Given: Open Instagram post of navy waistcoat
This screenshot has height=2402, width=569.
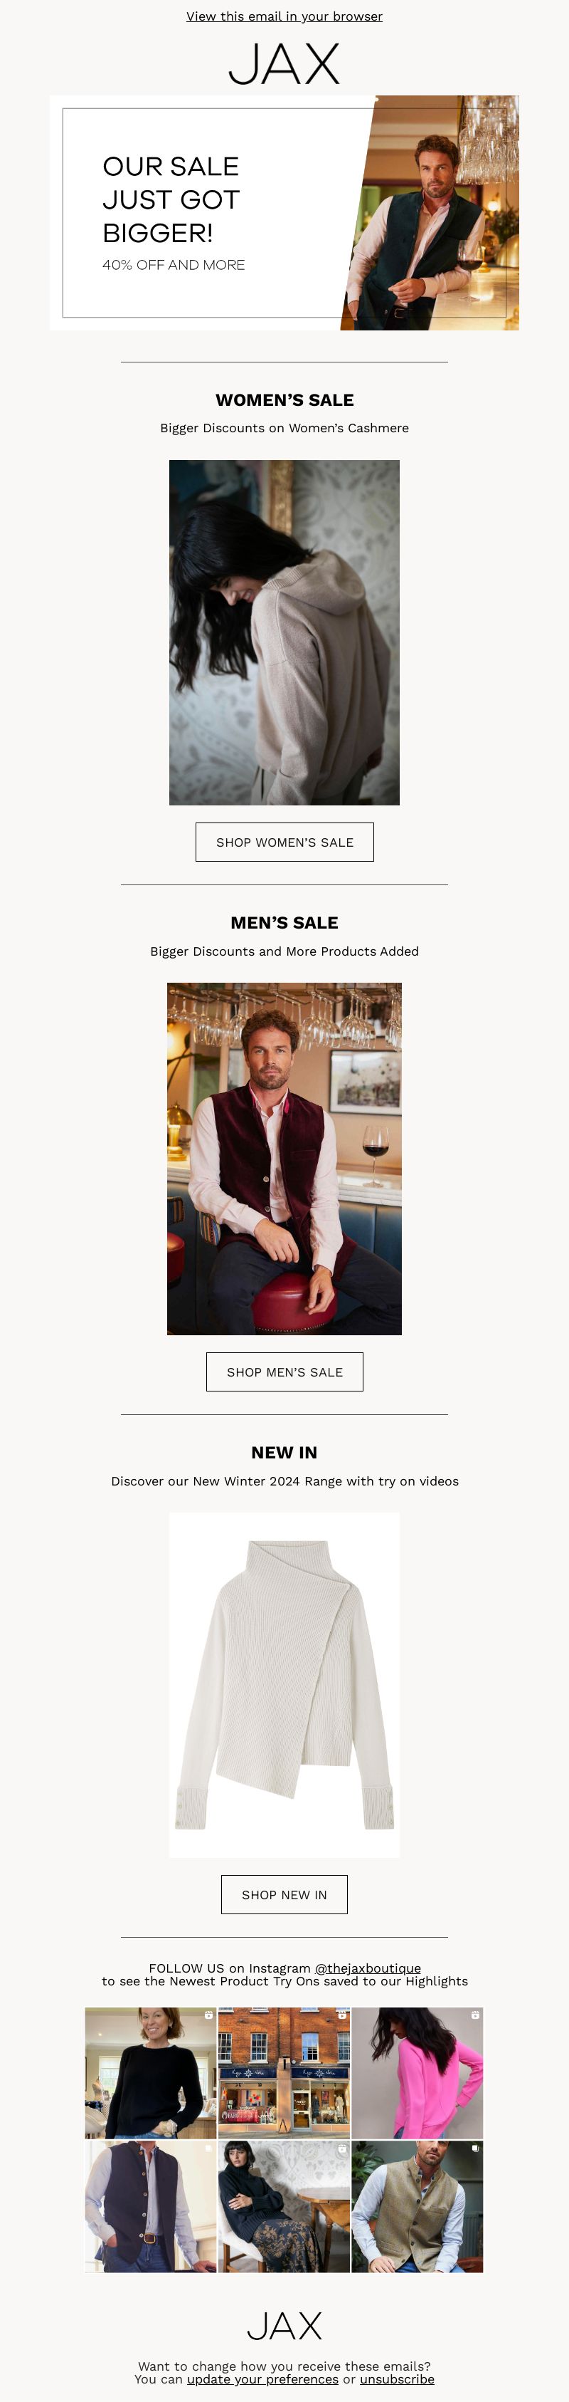Looking at the screenshot, I should (x=150, y=2207).
